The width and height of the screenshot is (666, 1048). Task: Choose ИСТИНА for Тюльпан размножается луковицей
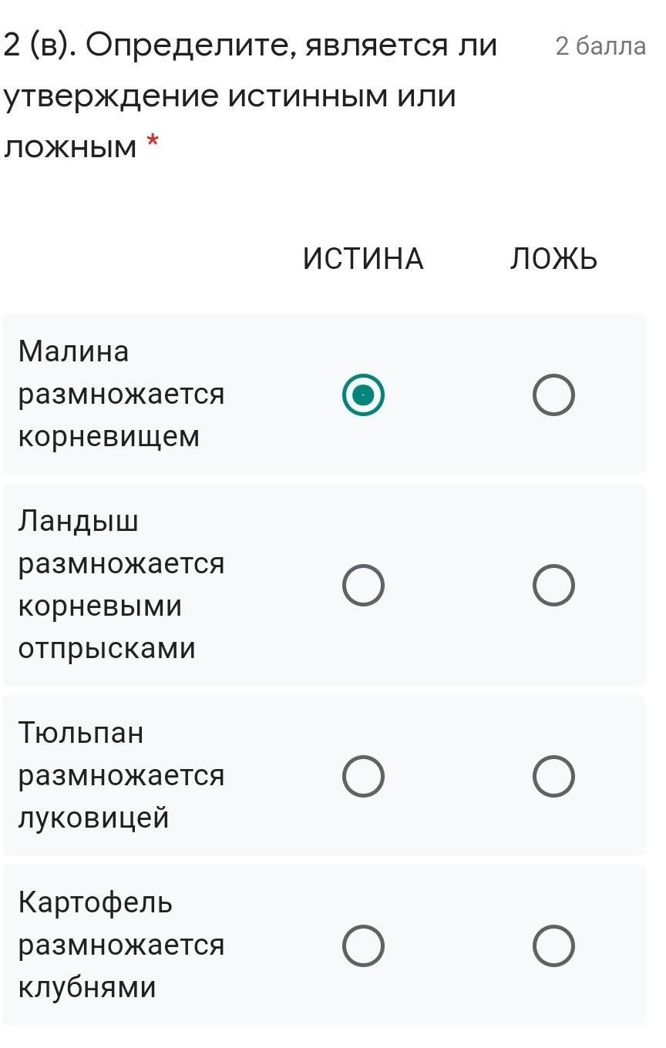363,775
